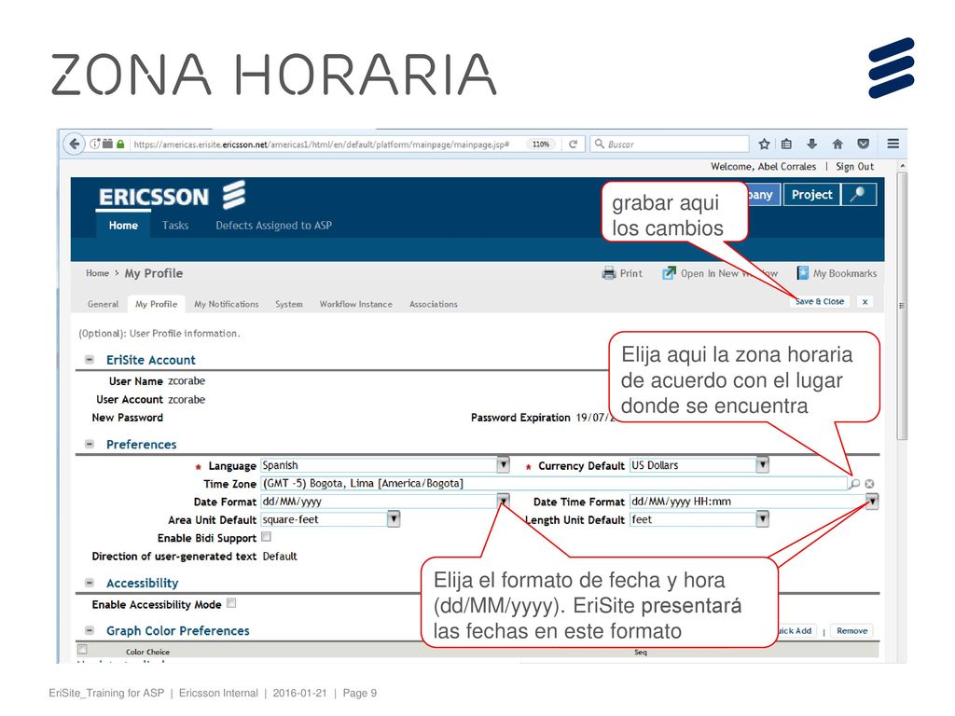955x716 pixels.
Task: Collapse the Graph Color Preferences section
Action: pyautogui.click(x=90, y=630)
